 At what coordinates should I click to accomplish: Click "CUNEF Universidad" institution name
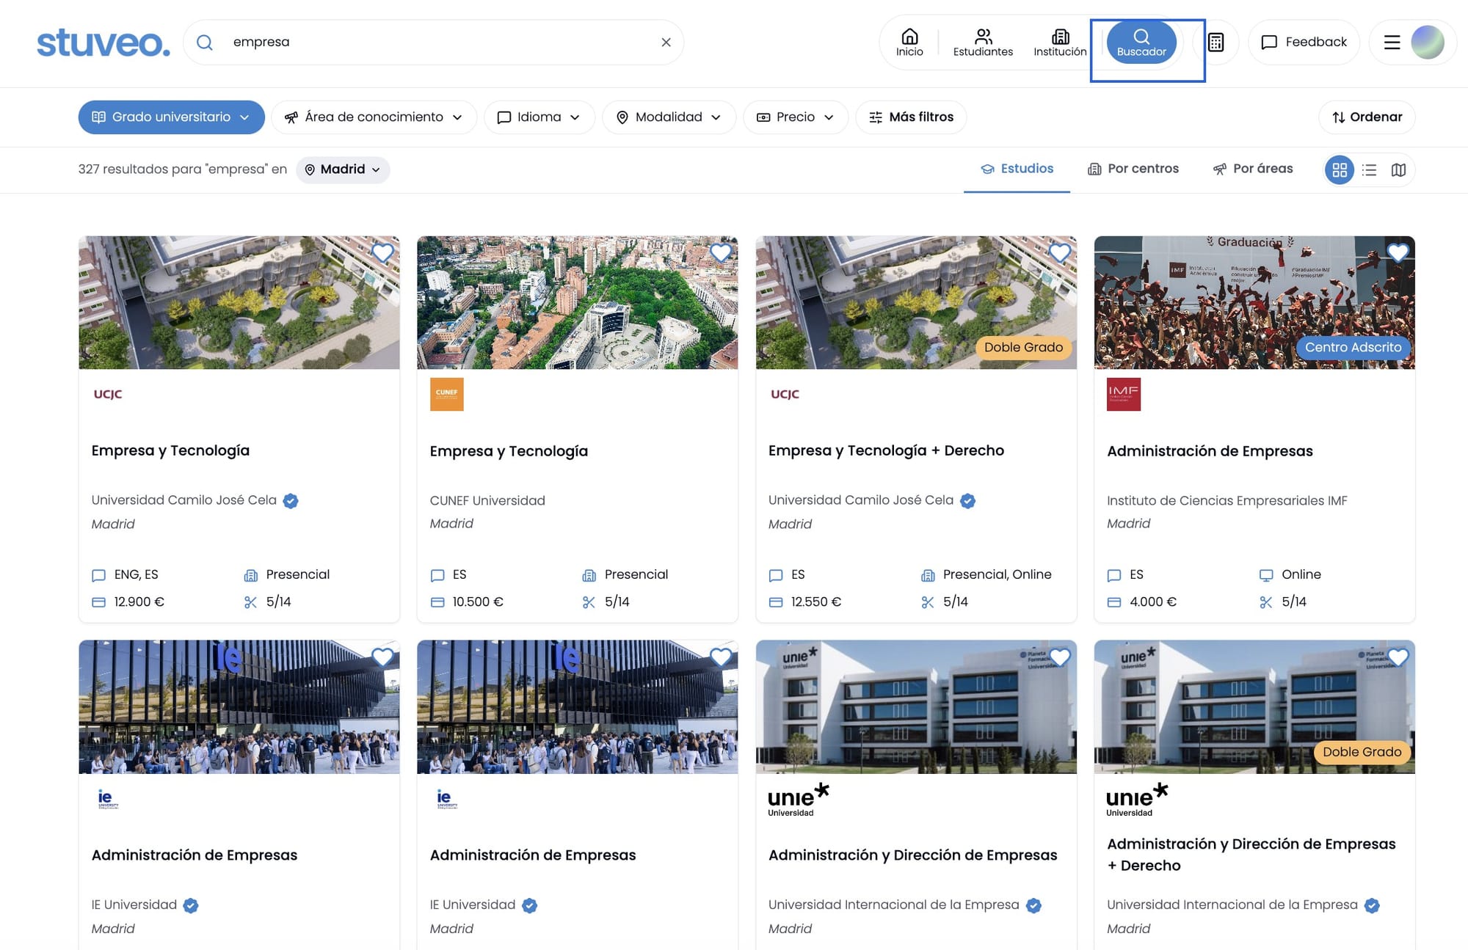487,500
